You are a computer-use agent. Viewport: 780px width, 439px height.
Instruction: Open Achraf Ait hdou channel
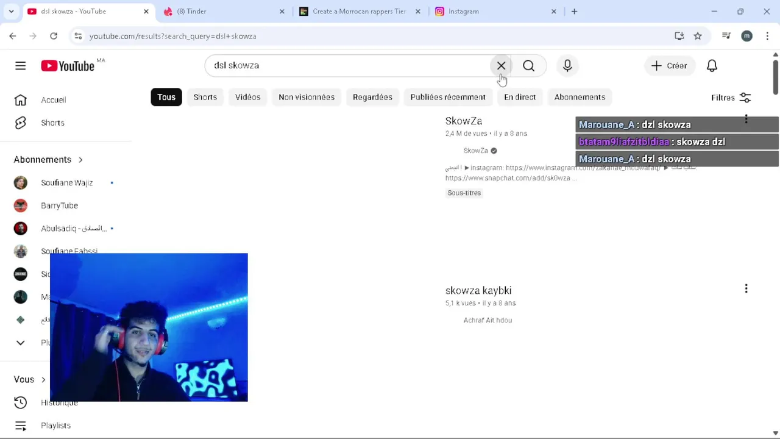487,320
